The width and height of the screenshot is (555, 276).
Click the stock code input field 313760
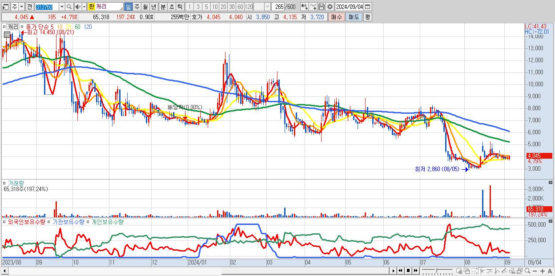pyautogui.click(x=46, y=7)
